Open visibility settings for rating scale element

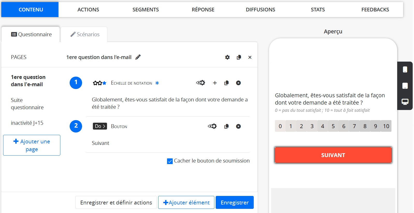[x=200, y=83]
